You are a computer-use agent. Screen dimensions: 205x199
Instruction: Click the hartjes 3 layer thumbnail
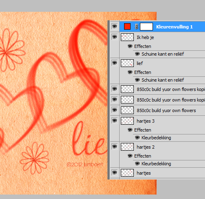coord(127,121)
